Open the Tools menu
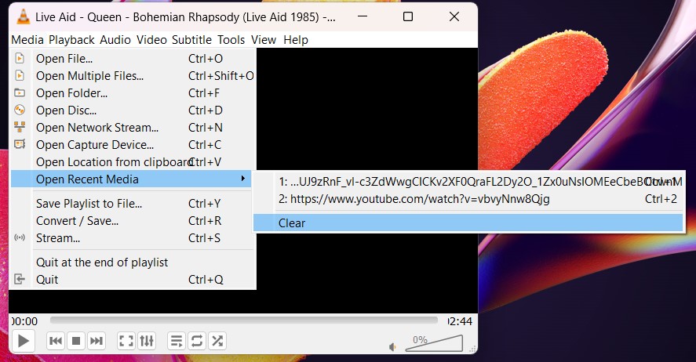 [x=231, y=40]
